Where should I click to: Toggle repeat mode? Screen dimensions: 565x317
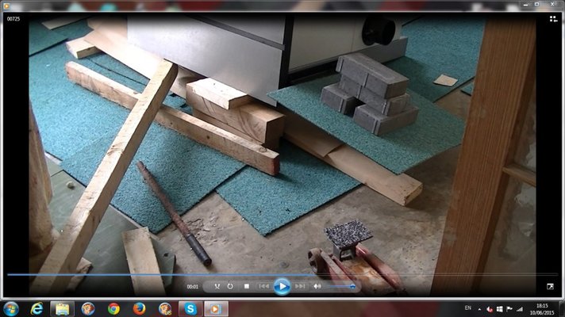[x=230, y=286]
